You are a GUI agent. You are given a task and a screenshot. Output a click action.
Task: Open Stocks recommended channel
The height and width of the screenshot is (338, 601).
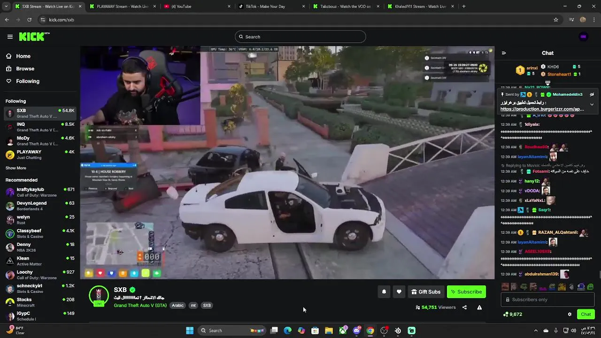pos(40,302)
